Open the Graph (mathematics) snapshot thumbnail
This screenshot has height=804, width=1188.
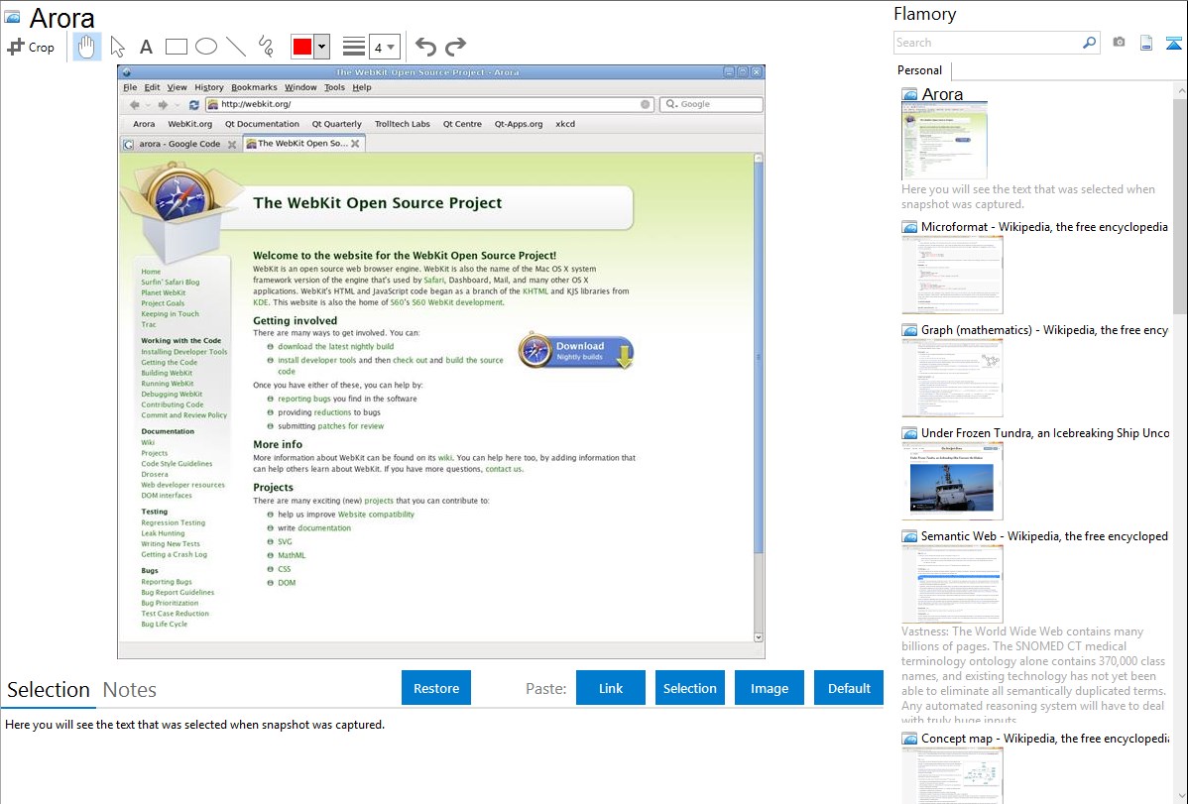point(952,378)
